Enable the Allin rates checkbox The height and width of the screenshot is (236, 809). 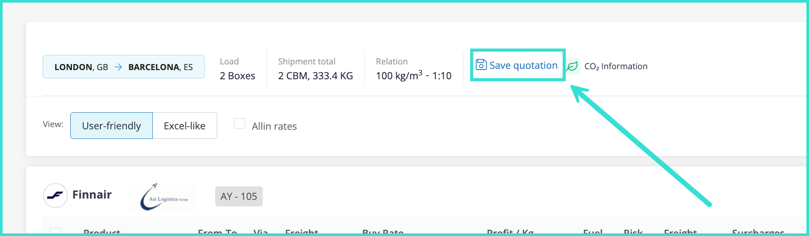[x=240, y=124]
